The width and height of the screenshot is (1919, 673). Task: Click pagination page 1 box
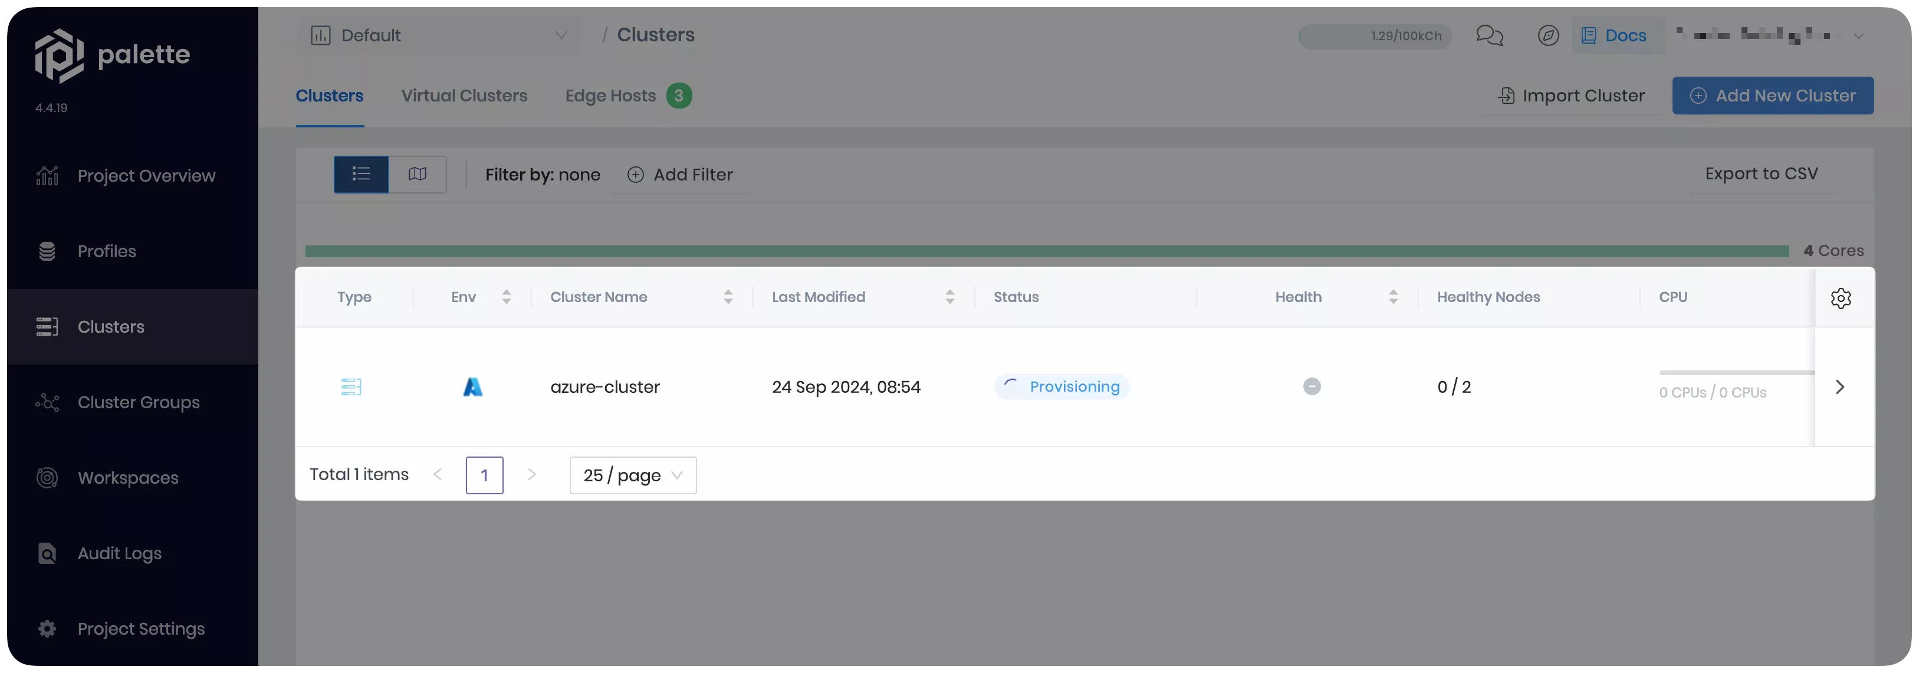point(484,475)
